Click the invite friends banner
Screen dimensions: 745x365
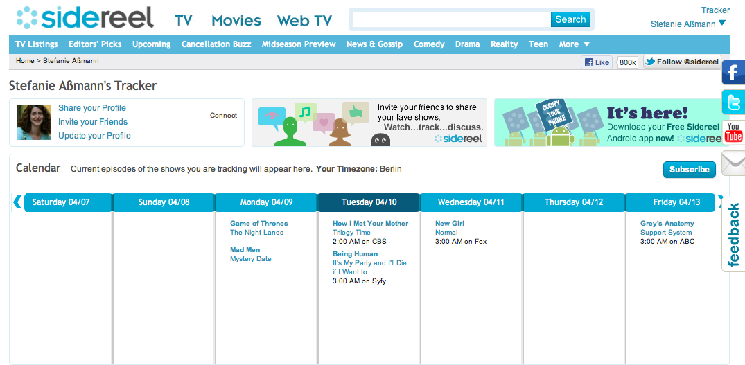tap(369, 123)
